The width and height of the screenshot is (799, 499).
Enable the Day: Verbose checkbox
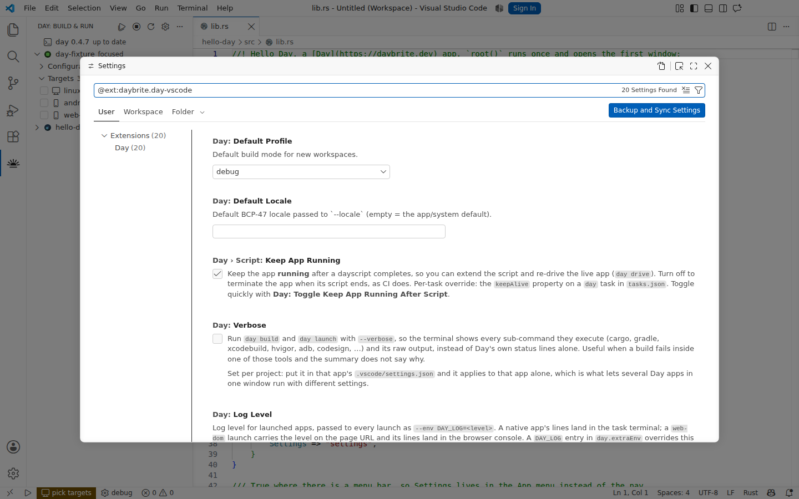click(x=218, y=339)
